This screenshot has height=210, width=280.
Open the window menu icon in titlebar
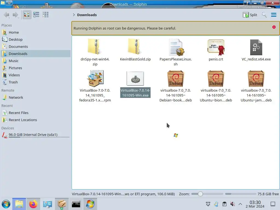pos(3,3)
